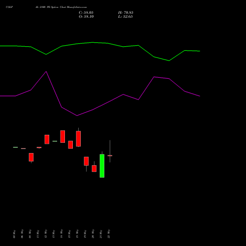Select the 14 May date label
The image size is (246, 246).
coord(61,234)
